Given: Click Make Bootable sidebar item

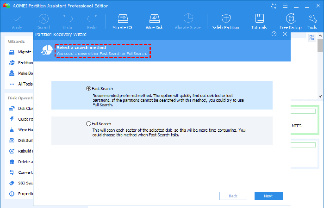Looking at the screenshot, I should click(20, 73).
